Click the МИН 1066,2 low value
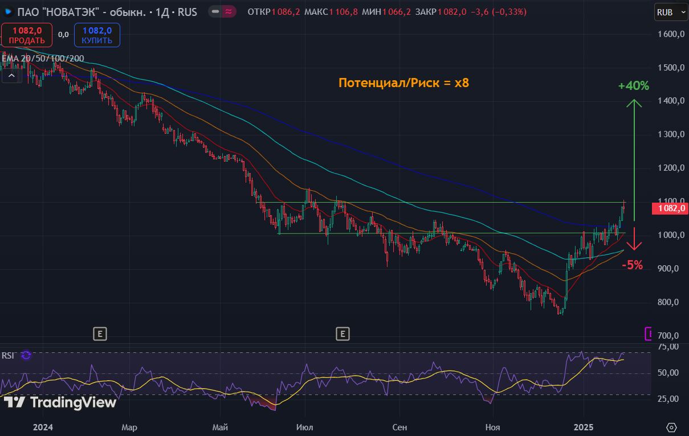The height and width of the screenshot is (436, 689). click(x=387, y=12)
